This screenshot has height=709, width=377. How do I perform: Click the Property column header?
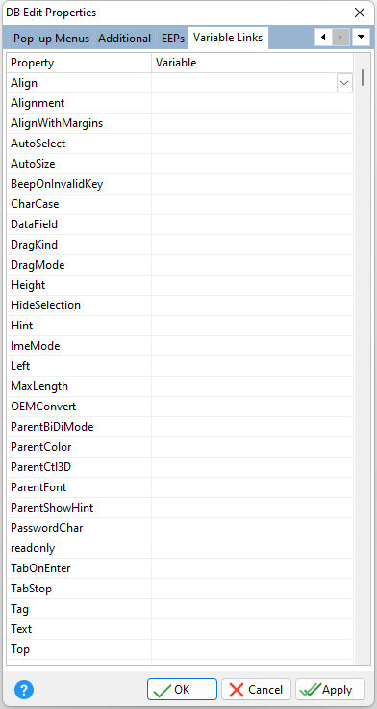(79, 63)
